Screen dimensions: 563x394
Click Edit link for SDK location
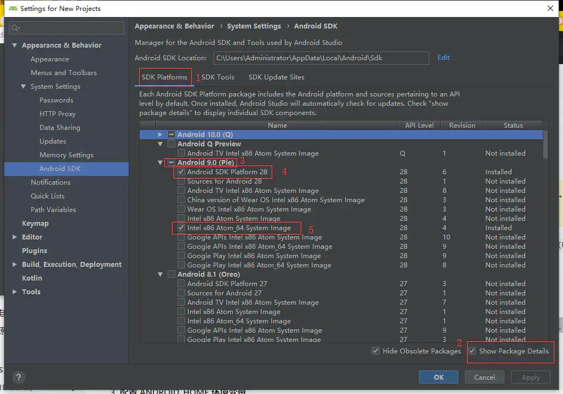[x=444, y=58]
